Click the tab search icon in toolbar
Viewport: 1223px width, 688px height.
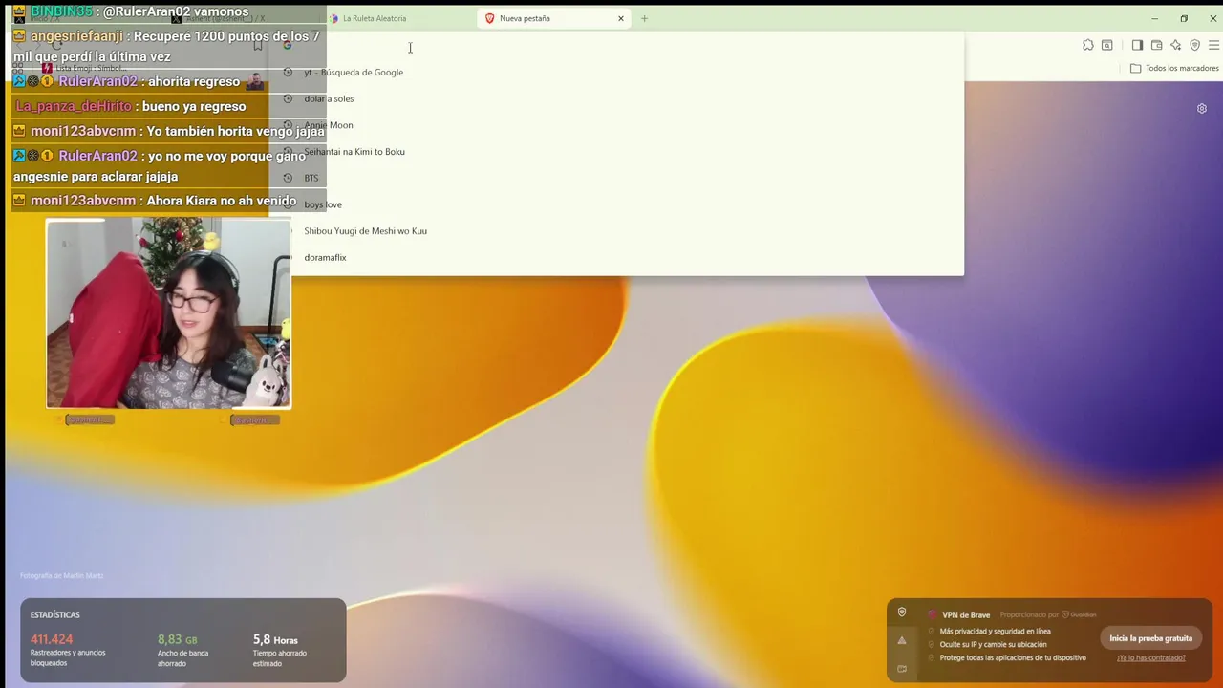click(1106, 45)
